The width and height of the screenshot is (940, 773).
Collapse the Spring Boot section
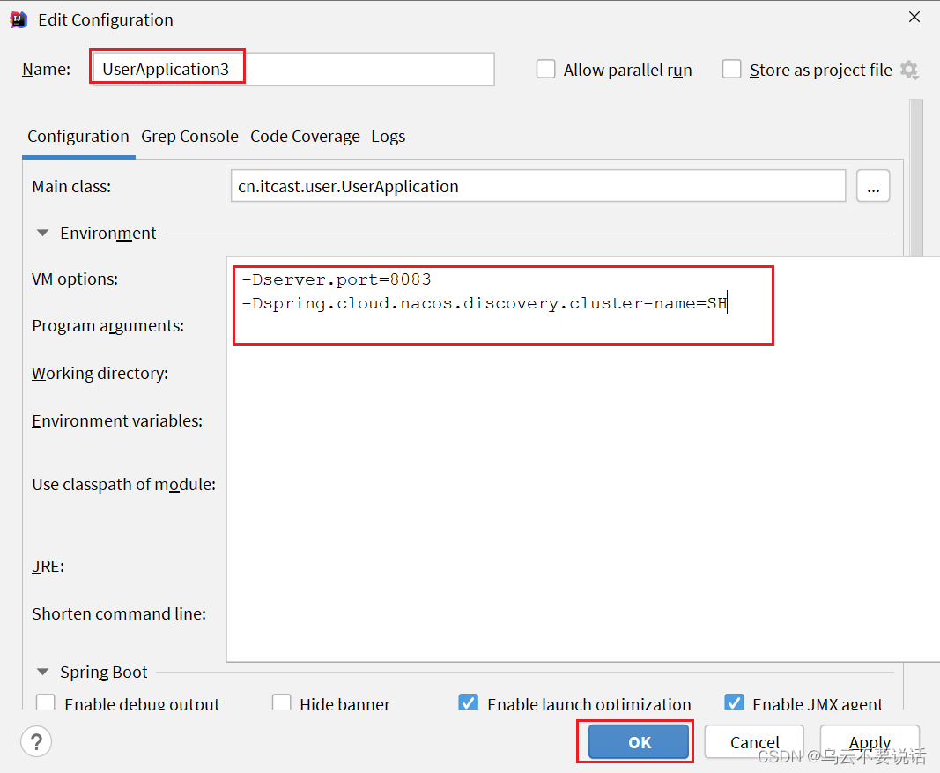[x=41, y=672]
